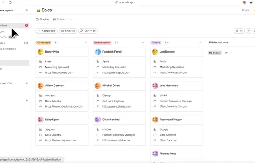Screen dimensions: 255x163
Task: Open the Closed column options menu
Action: [201, 43]
